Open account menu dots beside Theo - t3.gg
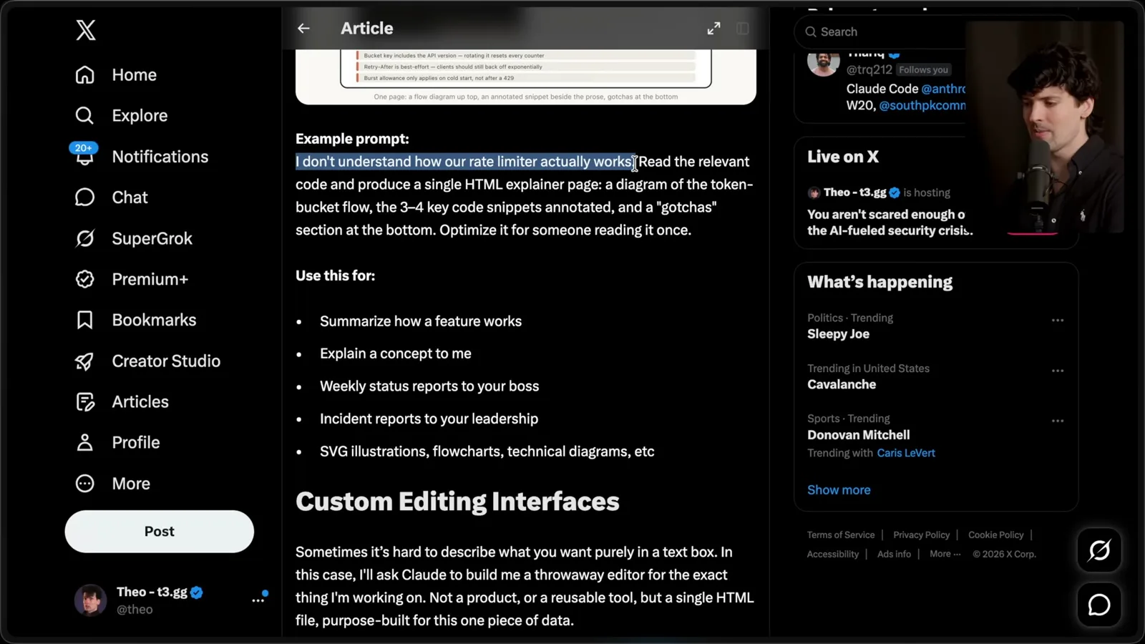This screenshot has height=644, width=1145. [258, 600]
